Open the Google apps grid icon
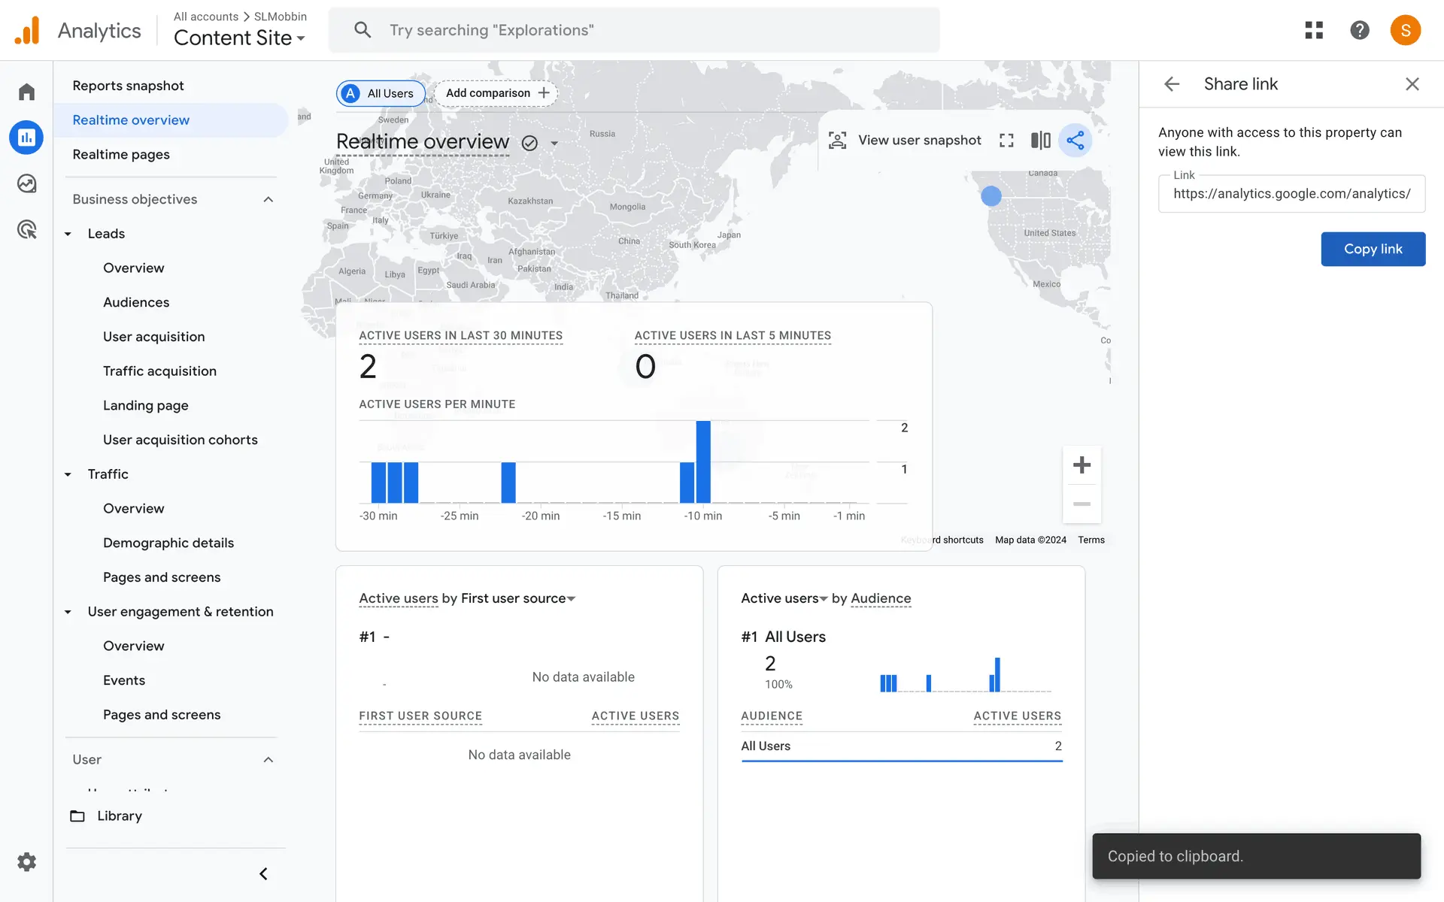Image resolution: width=1444 pixels, height=902 pixels. click(x=1313, y=30)
